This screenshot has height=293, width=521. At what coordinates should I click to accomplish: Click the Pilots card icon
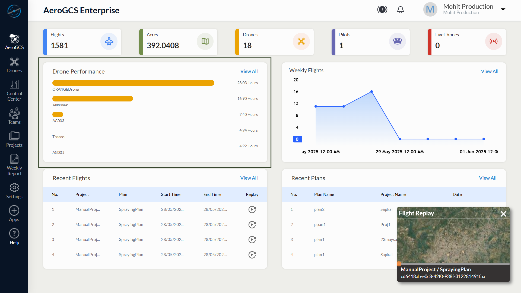(x=397, y=41)
